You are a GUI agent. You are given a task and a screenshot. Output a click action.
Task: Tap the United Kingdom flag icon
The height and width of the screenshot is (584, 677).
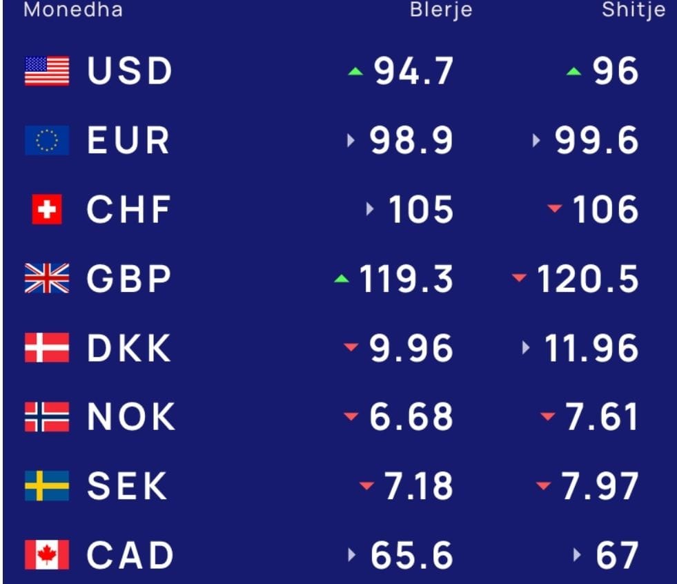click(x=47, y=278)
